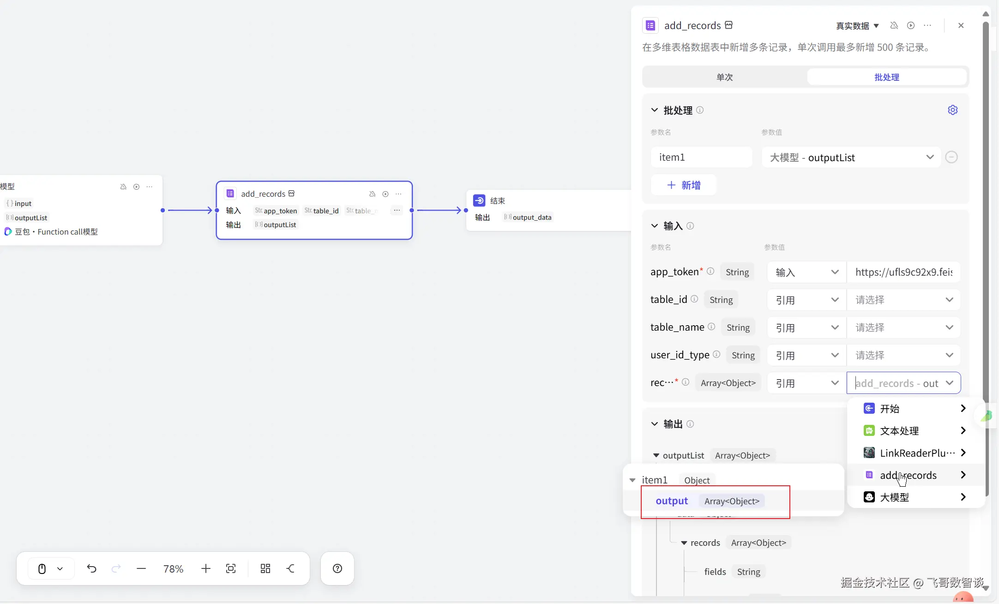Select the 批处理 mode tab
999x604 pixels.
[x=886, y=77]
